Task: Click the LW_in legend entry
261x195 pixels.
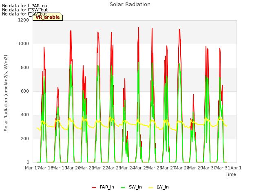Action: 159,187
